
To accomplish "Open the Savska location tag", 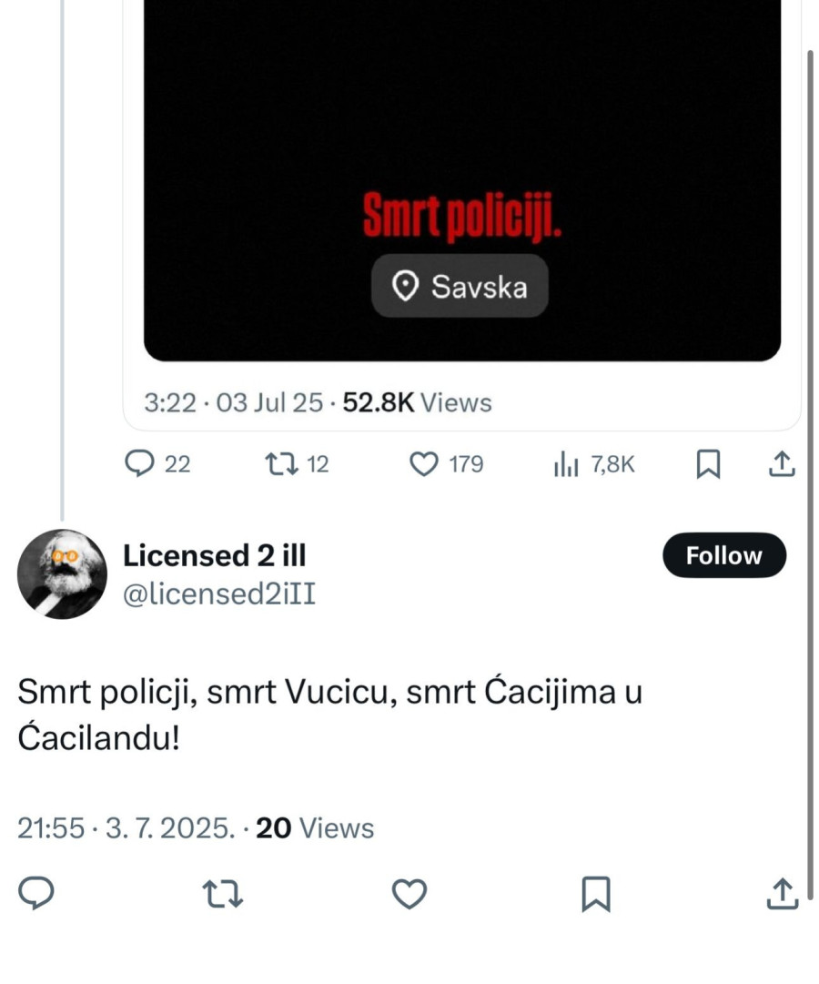I will [460, 287].
